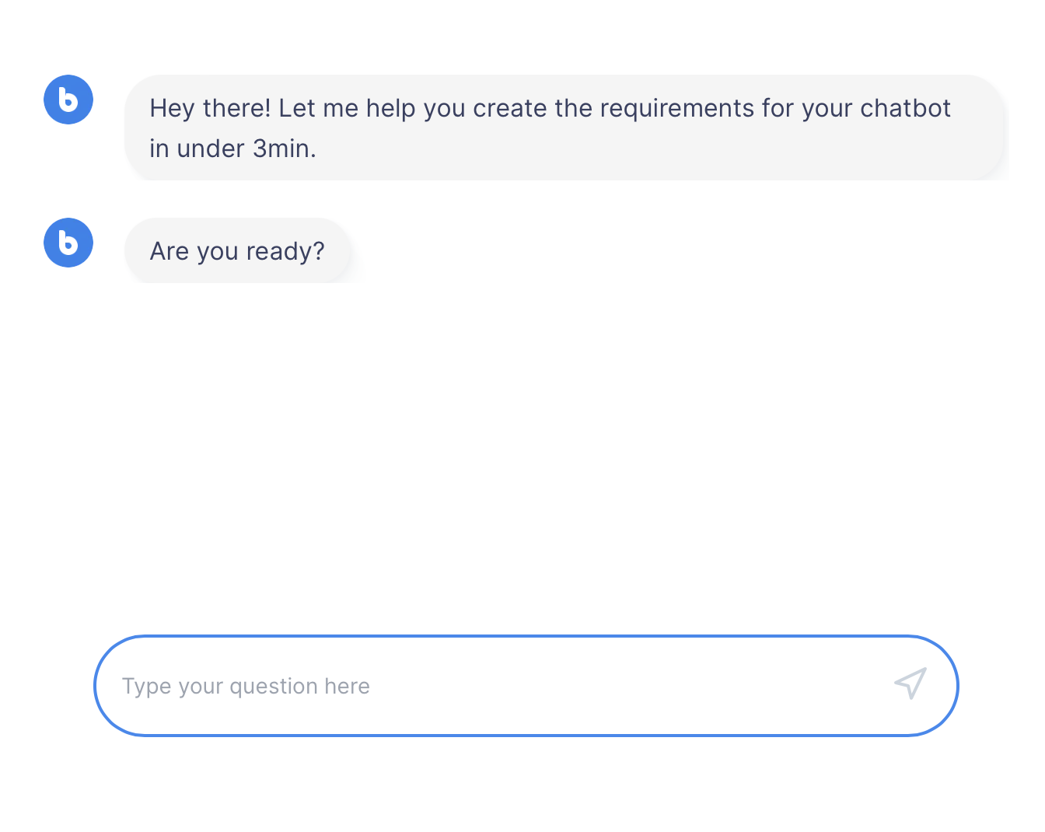The height and width of the screenshot is (832, 1045).
Task: Select the second blue "b" logo avatar
Action: (x=68, y=243)
